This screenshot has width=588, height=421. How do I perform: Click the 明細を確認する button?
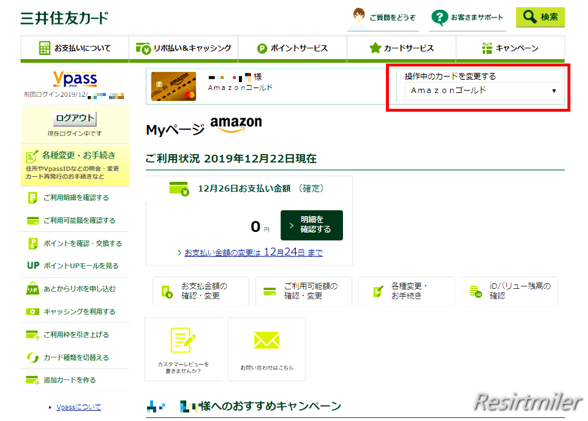[312, 225]
